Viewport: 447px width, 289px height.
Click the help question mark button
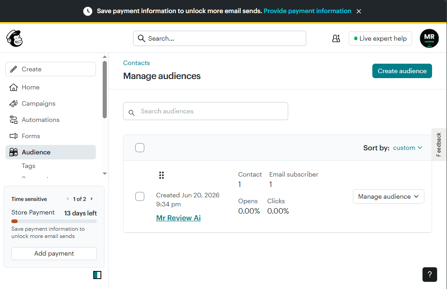click(430, 275)
